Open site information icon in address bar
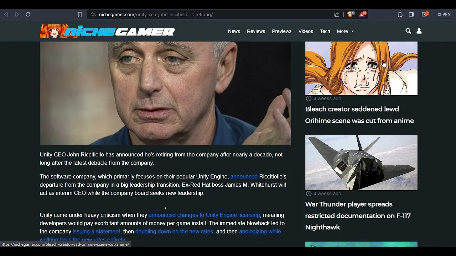The width and height of the screenshot is (456, 256). click(93, 15)
